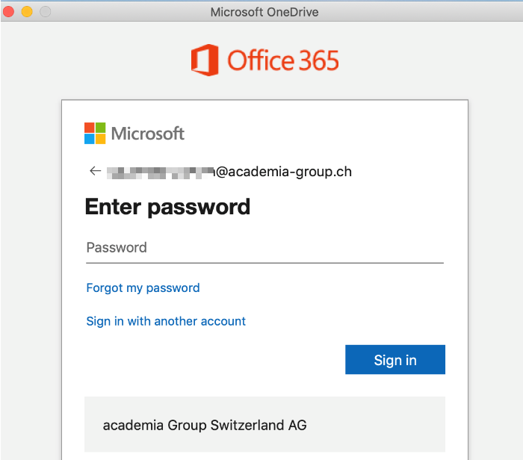
Task: Click the gray Microsoft wordmark text
Action: [x=148, y=134]
